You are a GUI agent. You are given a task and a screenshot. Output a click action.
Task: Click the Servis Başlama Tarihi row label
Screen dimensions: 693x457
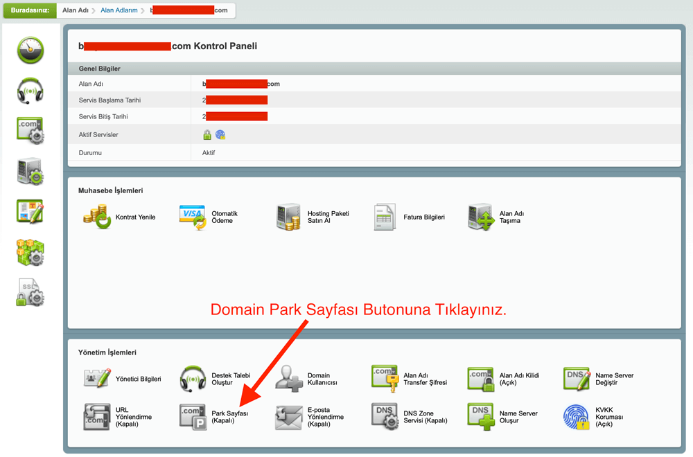point(109,100)
